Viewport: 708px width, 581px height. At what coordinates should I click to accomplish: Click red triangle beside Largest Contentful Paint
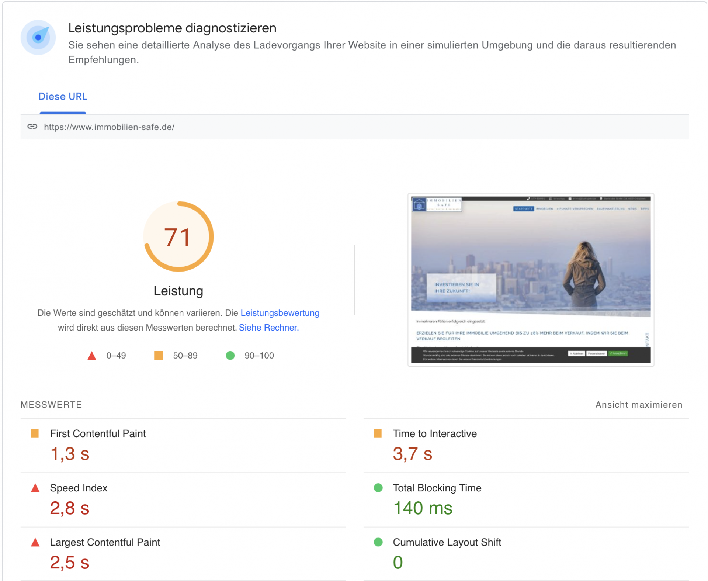point(35,542)
